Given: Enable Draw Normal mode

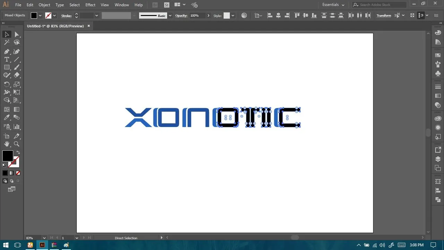Looking at the screenshot, I should (x=5, y=181).
